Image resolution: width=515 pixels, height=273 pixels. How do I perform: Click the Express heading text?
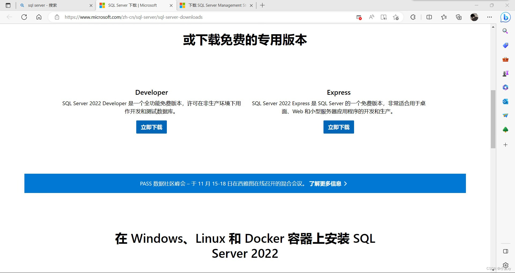pyautogui.click(x=339, y=92)
